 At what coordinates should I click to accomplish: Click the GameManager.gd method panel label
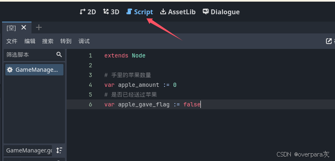click(x=28, y=150)
